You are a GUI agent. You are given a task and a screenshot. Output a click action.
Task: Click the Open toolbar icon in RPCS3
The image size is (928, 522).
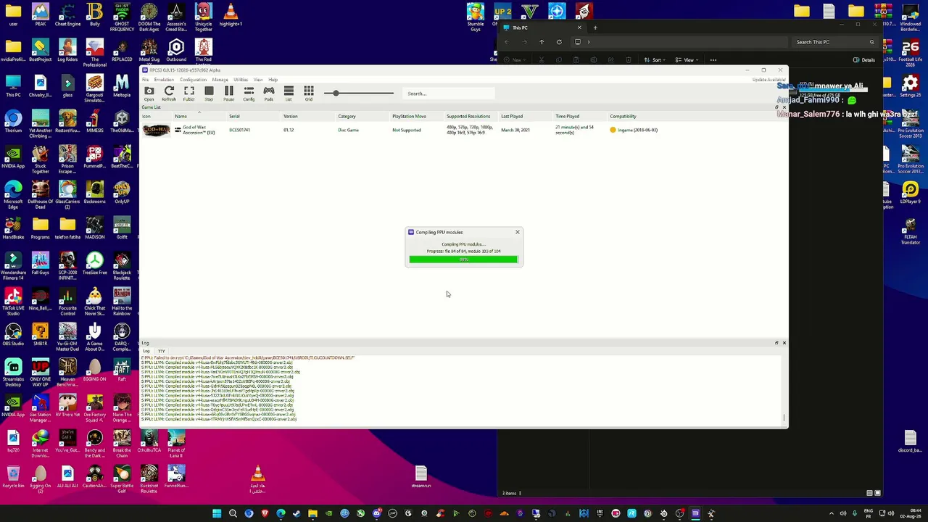pos(149,93)
